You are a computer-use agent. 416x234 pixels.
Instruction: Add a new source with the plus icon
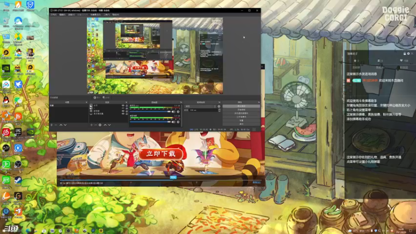pos(92,125)
